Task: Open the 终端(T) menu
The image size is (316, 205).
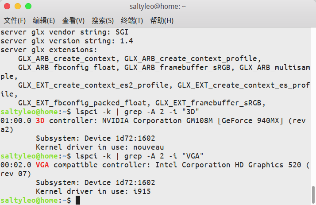Action: pos(132,21)
